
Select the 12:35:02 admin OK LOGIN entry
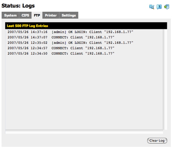click(70, 43)
